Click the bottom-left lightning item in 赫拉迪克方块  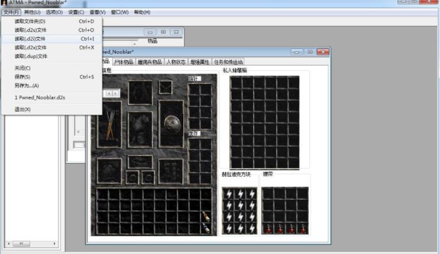[229, 229]
